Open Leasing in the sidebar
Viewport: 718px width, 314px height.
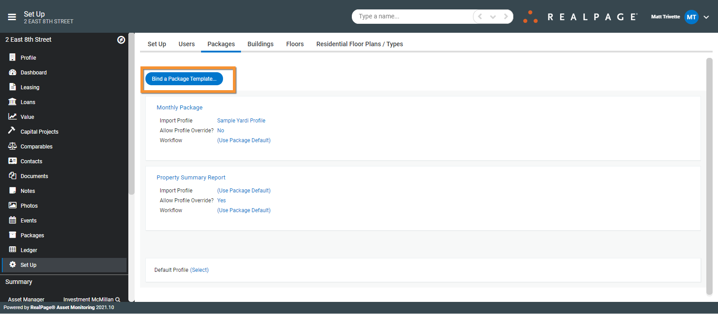(x=30, y=87)
